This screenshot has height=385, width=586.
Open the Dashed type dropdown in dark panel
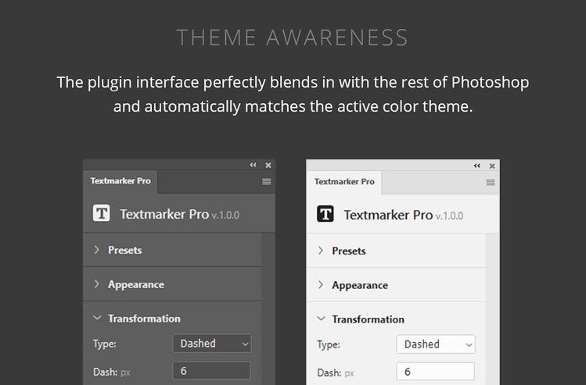pos(211,344)
